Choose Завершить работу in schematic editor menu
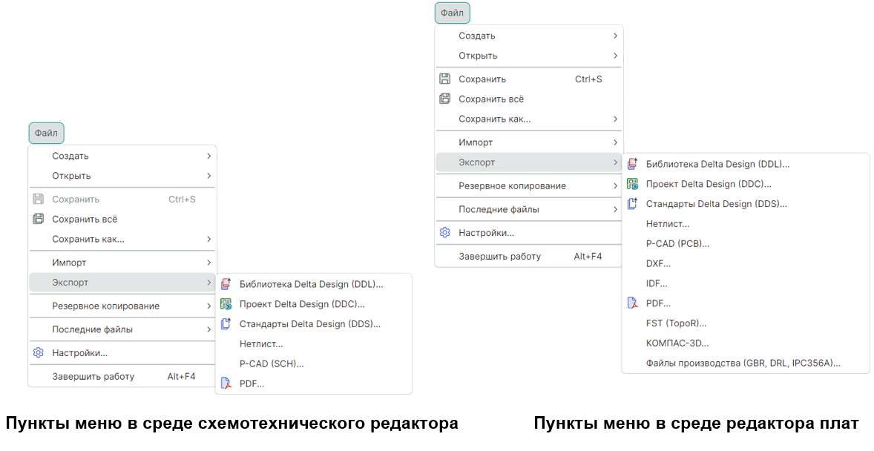The image size is (874, 451). click(x=122, y=376)
